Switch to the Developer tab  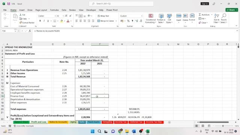point(91,10)
